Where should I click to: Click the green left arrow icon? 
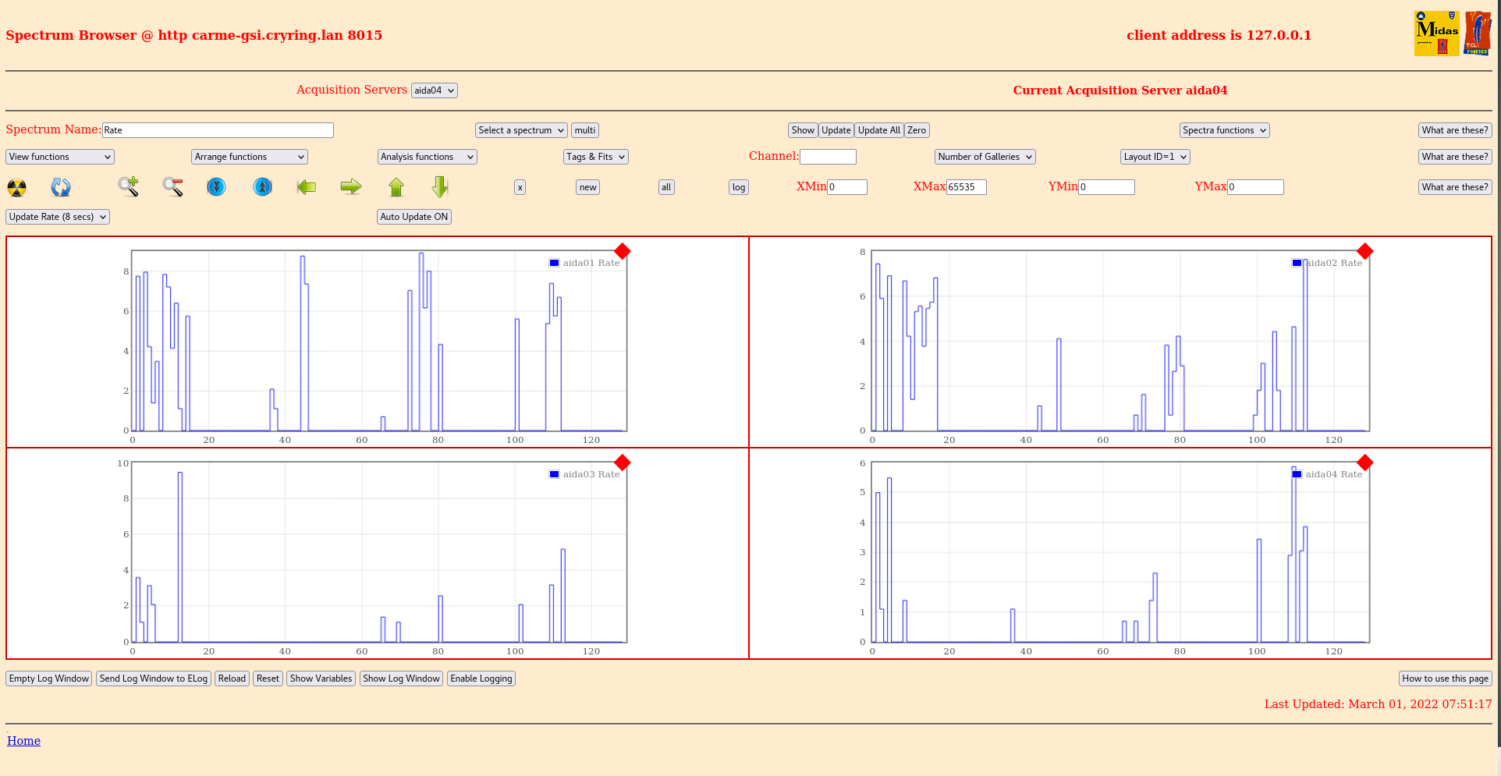307,187
